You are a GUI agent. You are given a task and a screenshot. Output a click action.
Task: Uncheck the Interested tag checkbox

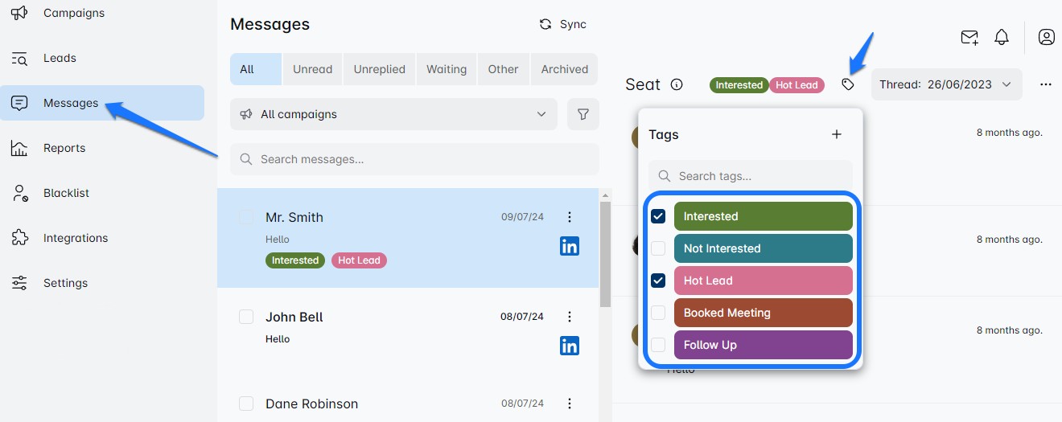(x=658, y=216)
